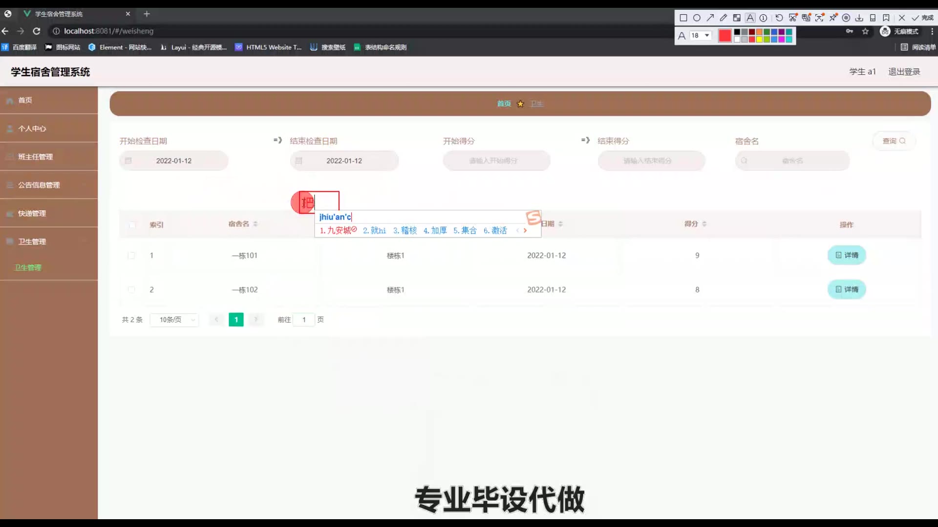Click the current red color swatch
Image resolution: width=938 pixels, height=527 pixels.
[725, 36]
